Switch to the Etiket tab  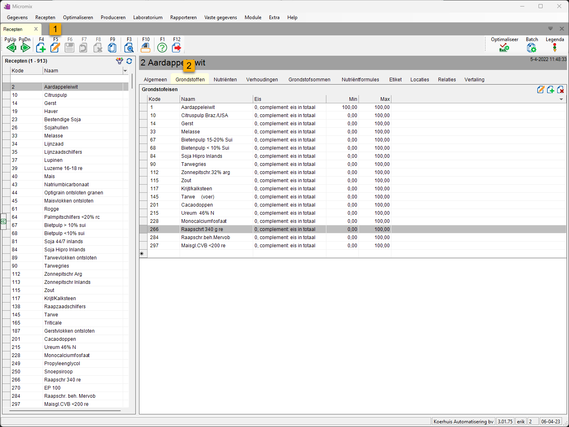pyautogui.click(x=395, y=80)
